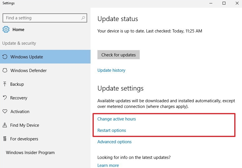The image size is (242, 168).
Task: Click the search magnifier icon
Action: pyautogui.click(x=83, y=18)
